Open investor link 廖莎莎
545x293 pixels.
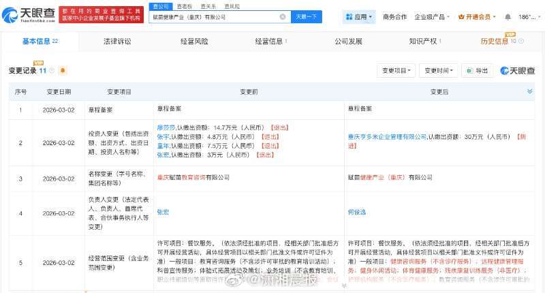pyautogui.click(x=166, y=127)
